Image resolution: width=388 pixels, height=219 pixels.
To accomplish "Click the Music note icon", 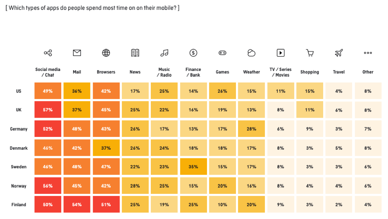I will point(164,53).
